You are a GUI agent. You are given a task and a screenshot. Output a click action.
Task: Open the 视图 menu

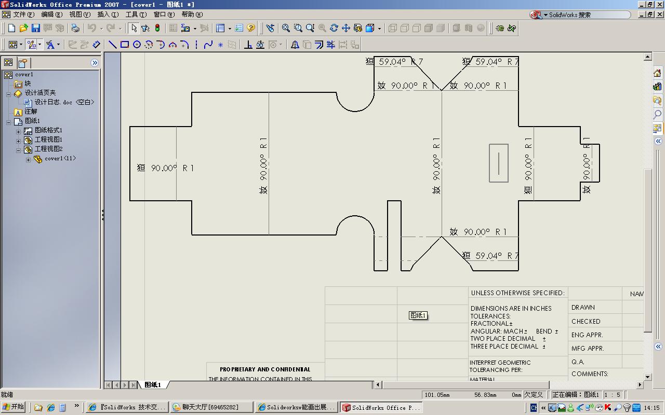(x=79, y=15)
